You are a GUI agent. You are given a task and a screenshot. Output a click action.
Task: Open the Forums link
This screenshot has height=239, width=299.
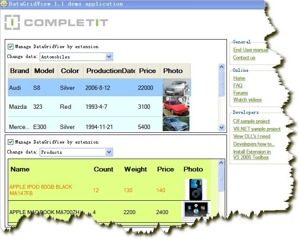click(x=240, y=93)
